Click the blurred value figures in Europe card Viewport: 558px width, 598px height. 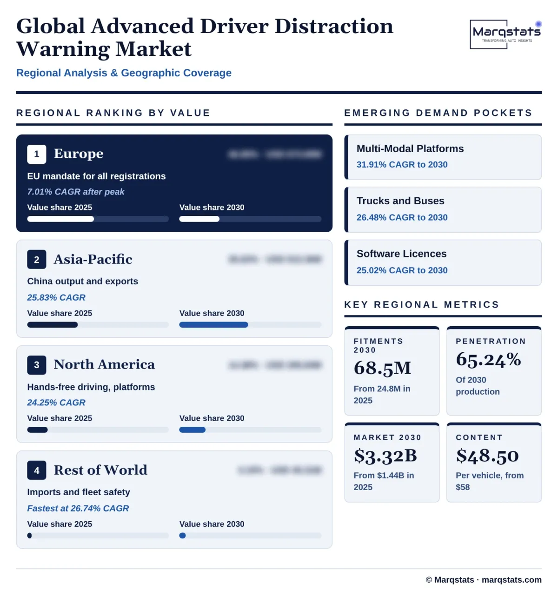(x=275, y=154)
